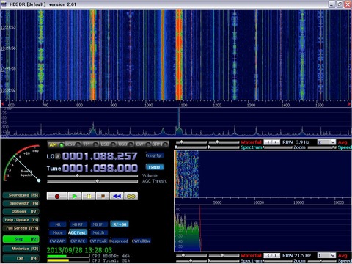Click the Volume slider handle
Viewport: 352px width, 264px height.
(x=78, y=176)
